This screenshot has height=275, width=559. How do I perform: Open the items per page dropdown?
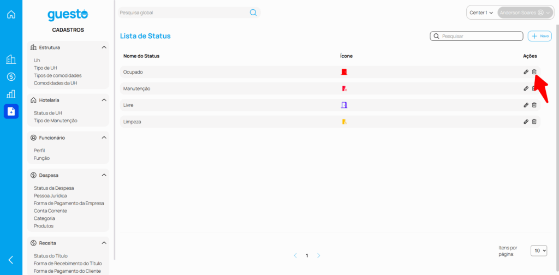(539, 250)
